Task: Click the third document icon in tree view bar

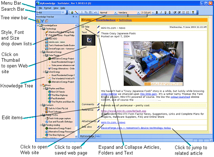Action: [x=47, y=21]
